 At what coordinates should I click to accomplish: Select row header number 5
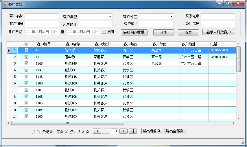pyautogui.click(x=12, y=76)
